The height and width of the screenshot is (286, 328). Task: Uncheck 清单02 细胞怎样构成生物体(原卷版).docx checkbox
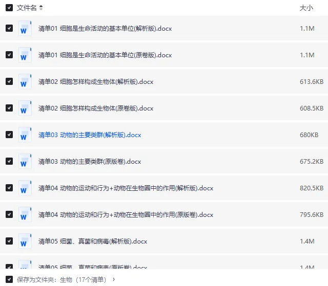(x=9, y=108)
